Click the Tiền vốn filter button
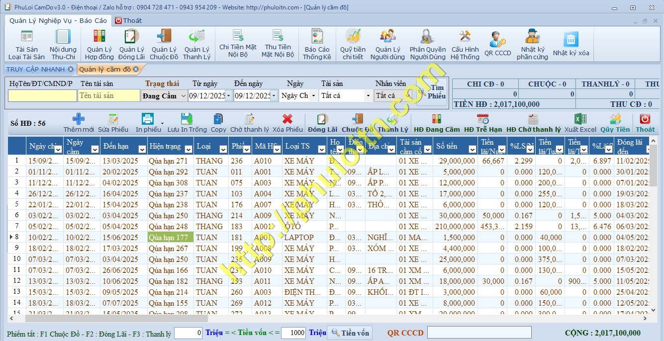 (x=350, y=333)
